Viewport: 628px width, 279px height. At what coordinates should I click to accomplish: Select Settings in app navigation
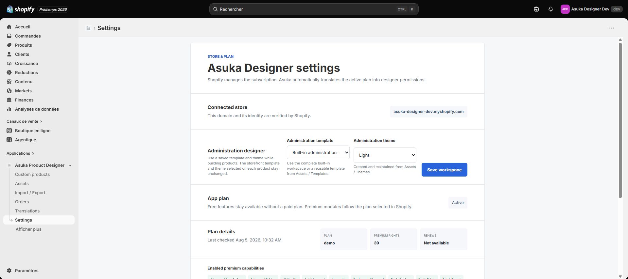coord(39,220)
